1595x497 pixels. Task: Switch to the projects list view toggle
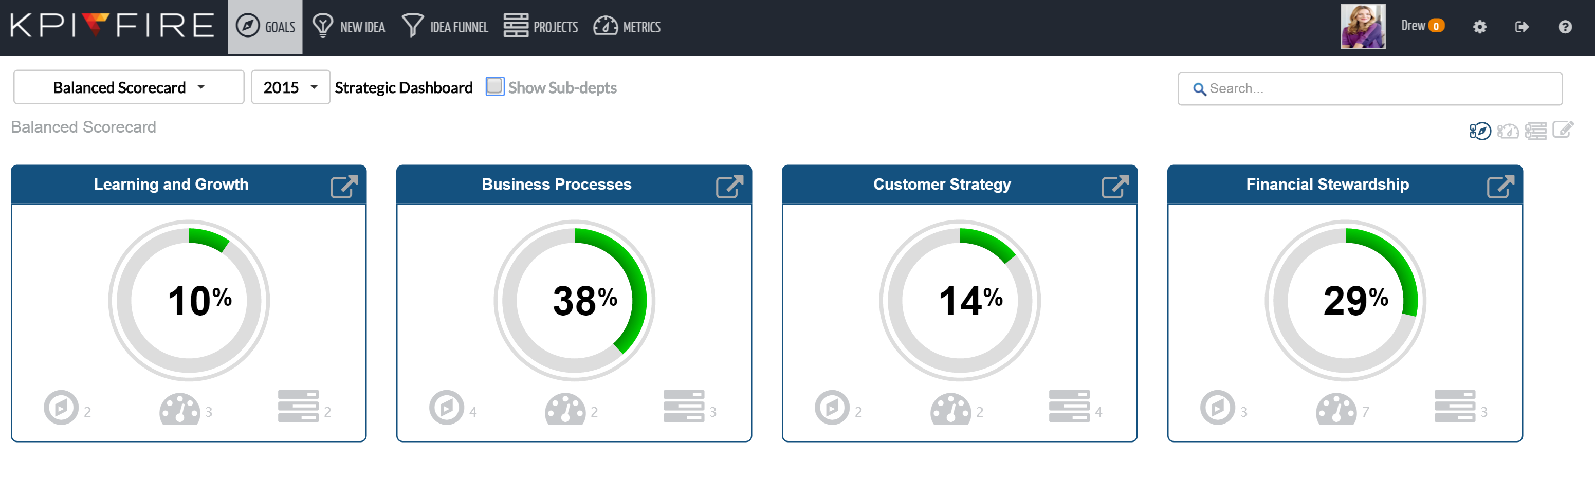tap(1535, 131)
